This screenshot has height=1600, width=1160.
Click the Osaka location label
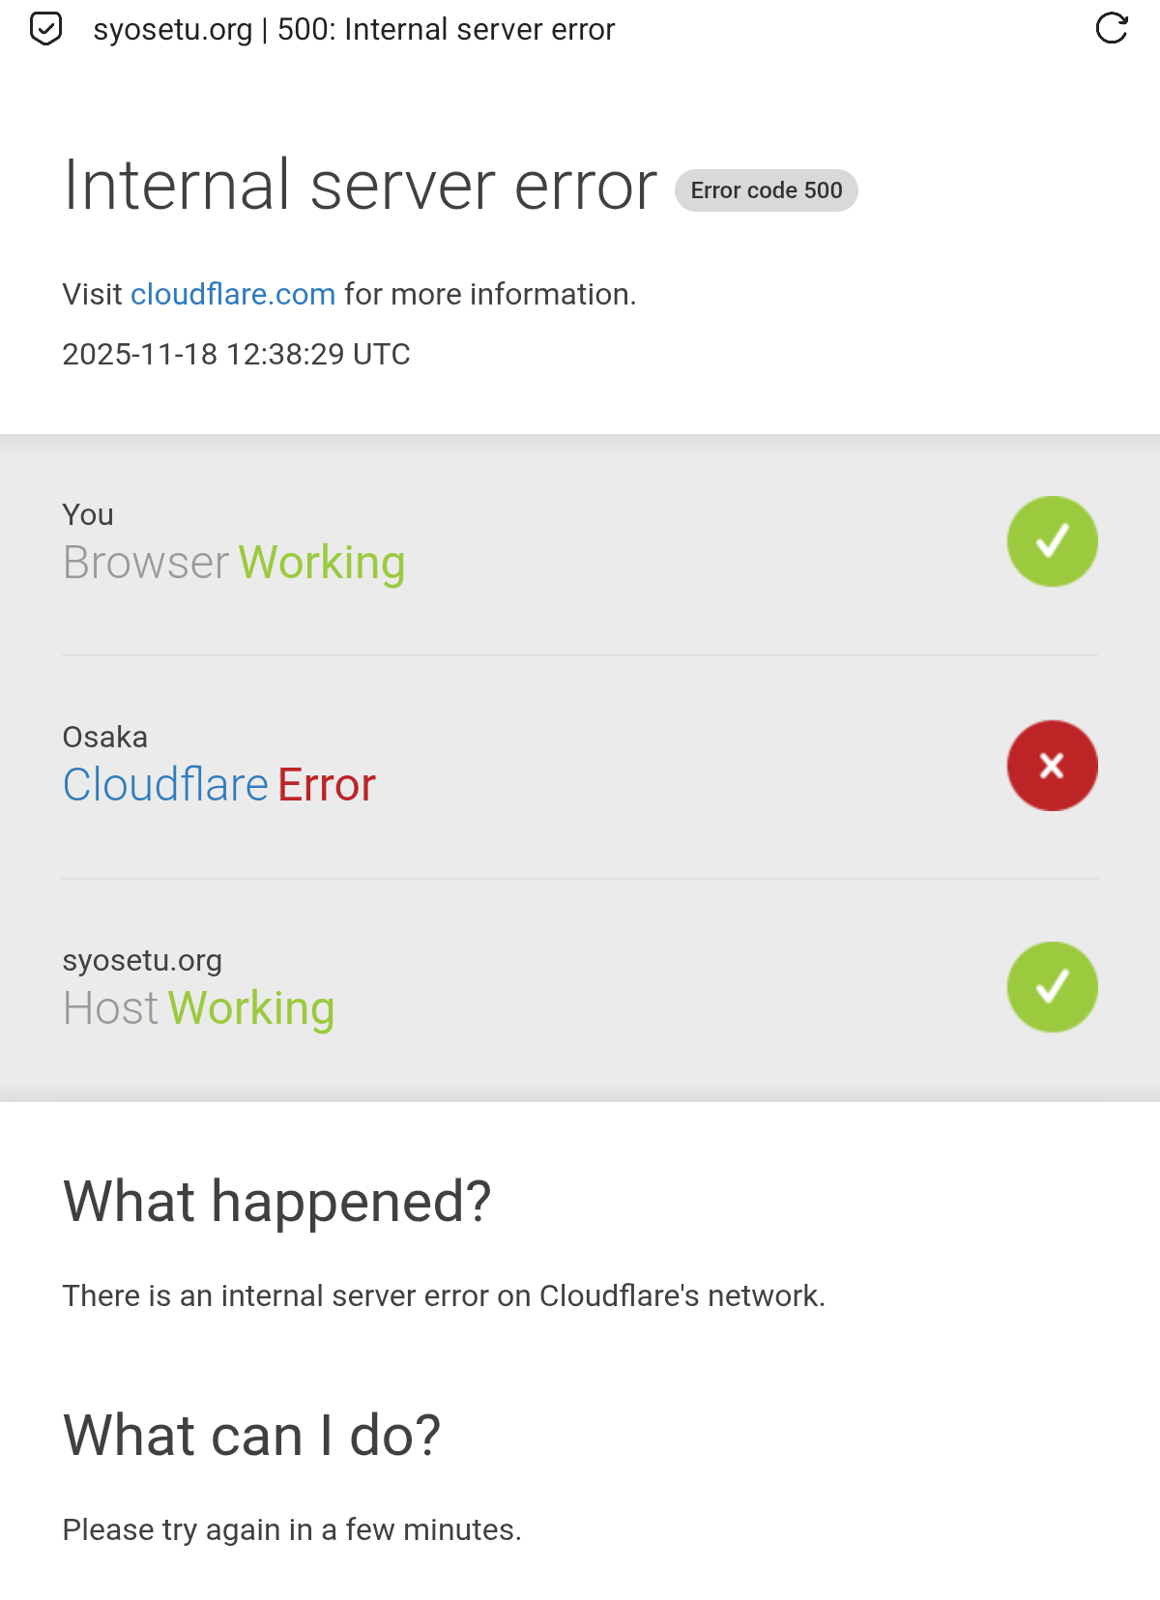(105, 737)
